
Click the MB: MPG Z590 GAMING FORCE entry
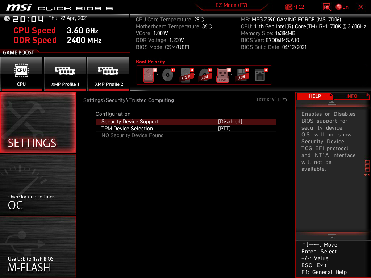point(291,20)
